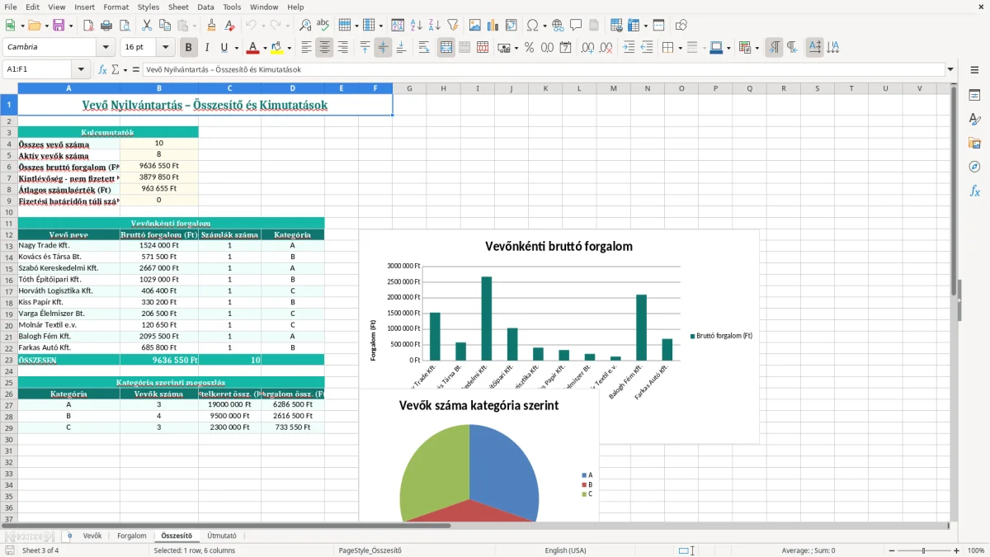The image size is (990, 557).
Task: Open font color dropdown arrow
Action: point(265,48)
